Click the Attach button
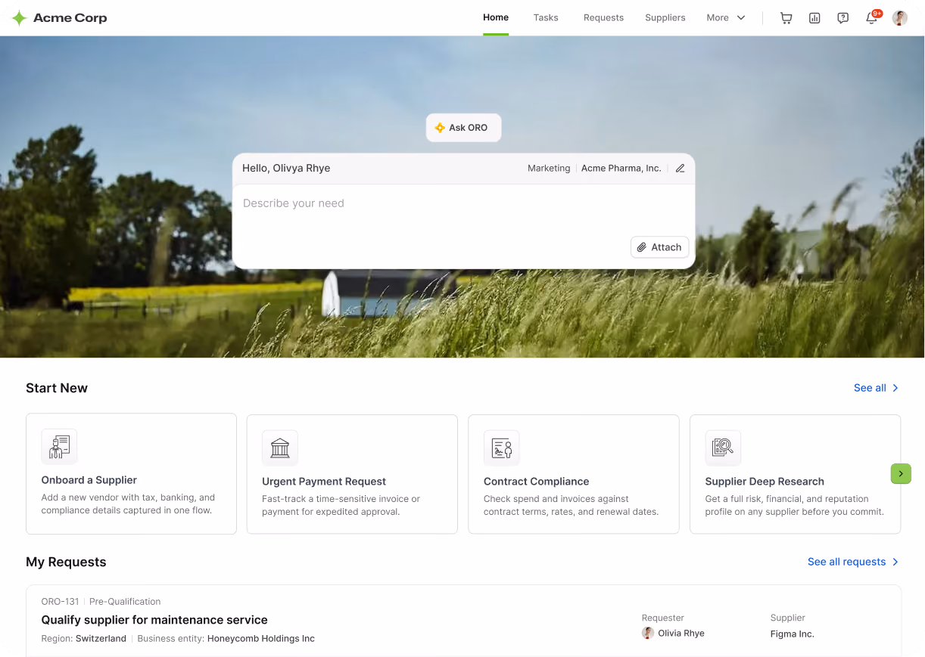925x657 pixels. [659, 247]
